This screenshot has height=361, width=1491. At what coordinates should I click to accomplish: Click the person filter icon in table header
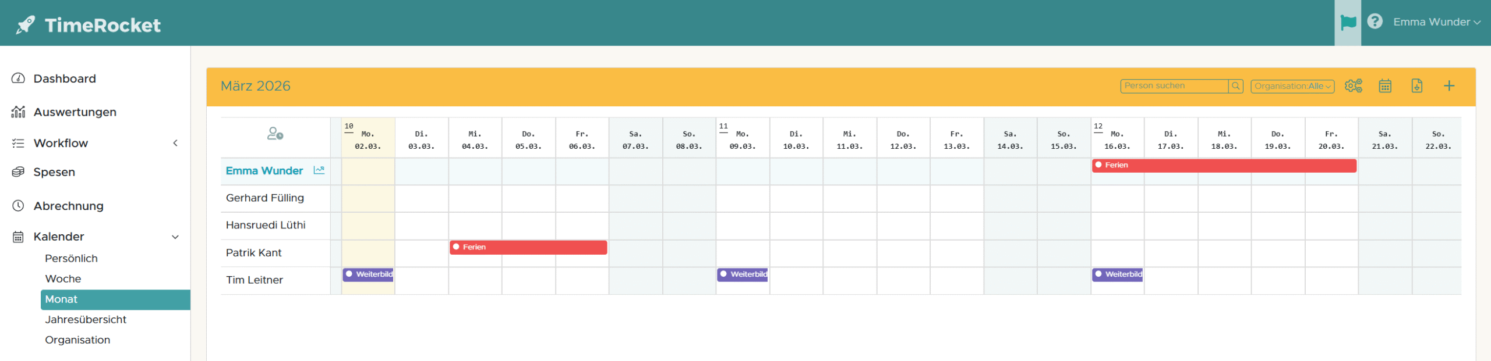point(275,134)
